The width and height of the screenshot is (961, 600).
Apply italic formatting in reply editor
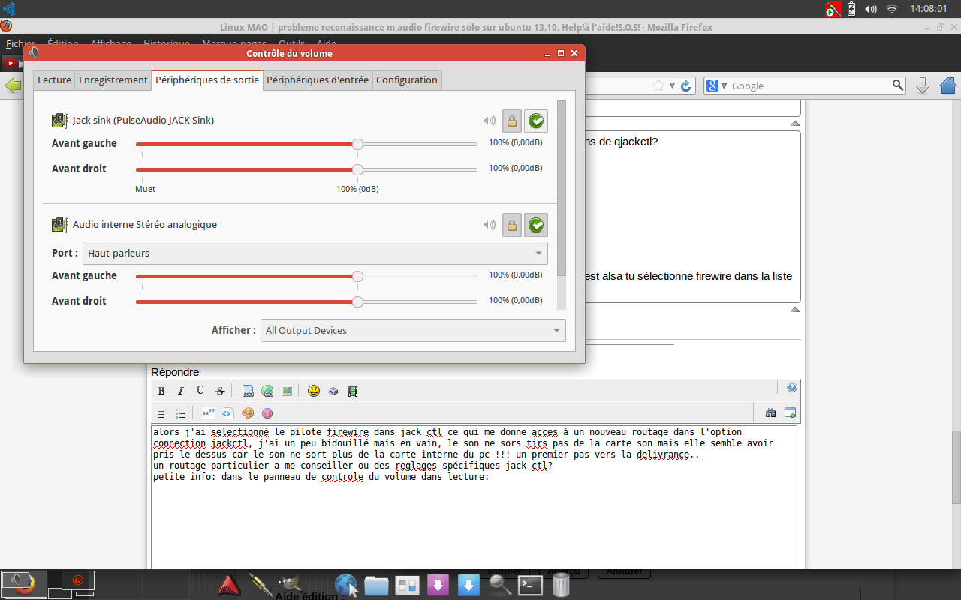pyautogui.click(x=181, y=391)
